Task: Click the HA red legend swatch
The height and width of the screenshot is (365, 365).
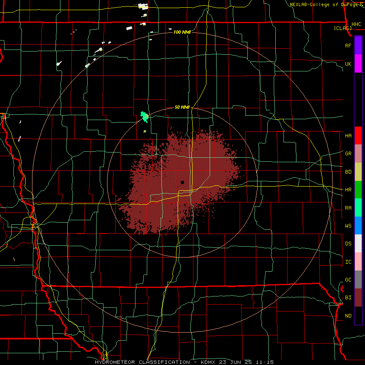Action: click(x=358, y=135)
